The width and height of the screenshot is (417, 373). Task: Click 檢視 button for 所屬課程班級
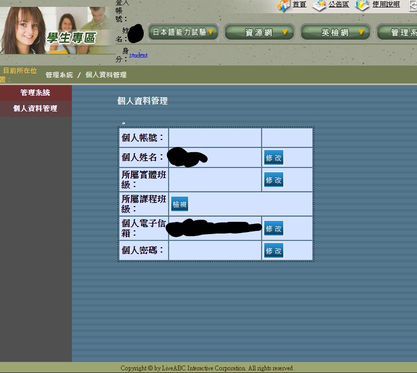180,204
